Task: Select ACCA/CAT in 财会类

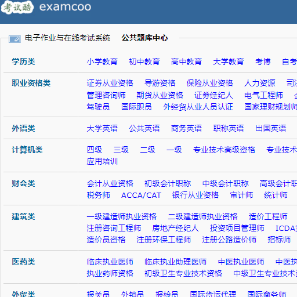Action: coord(141,195)
